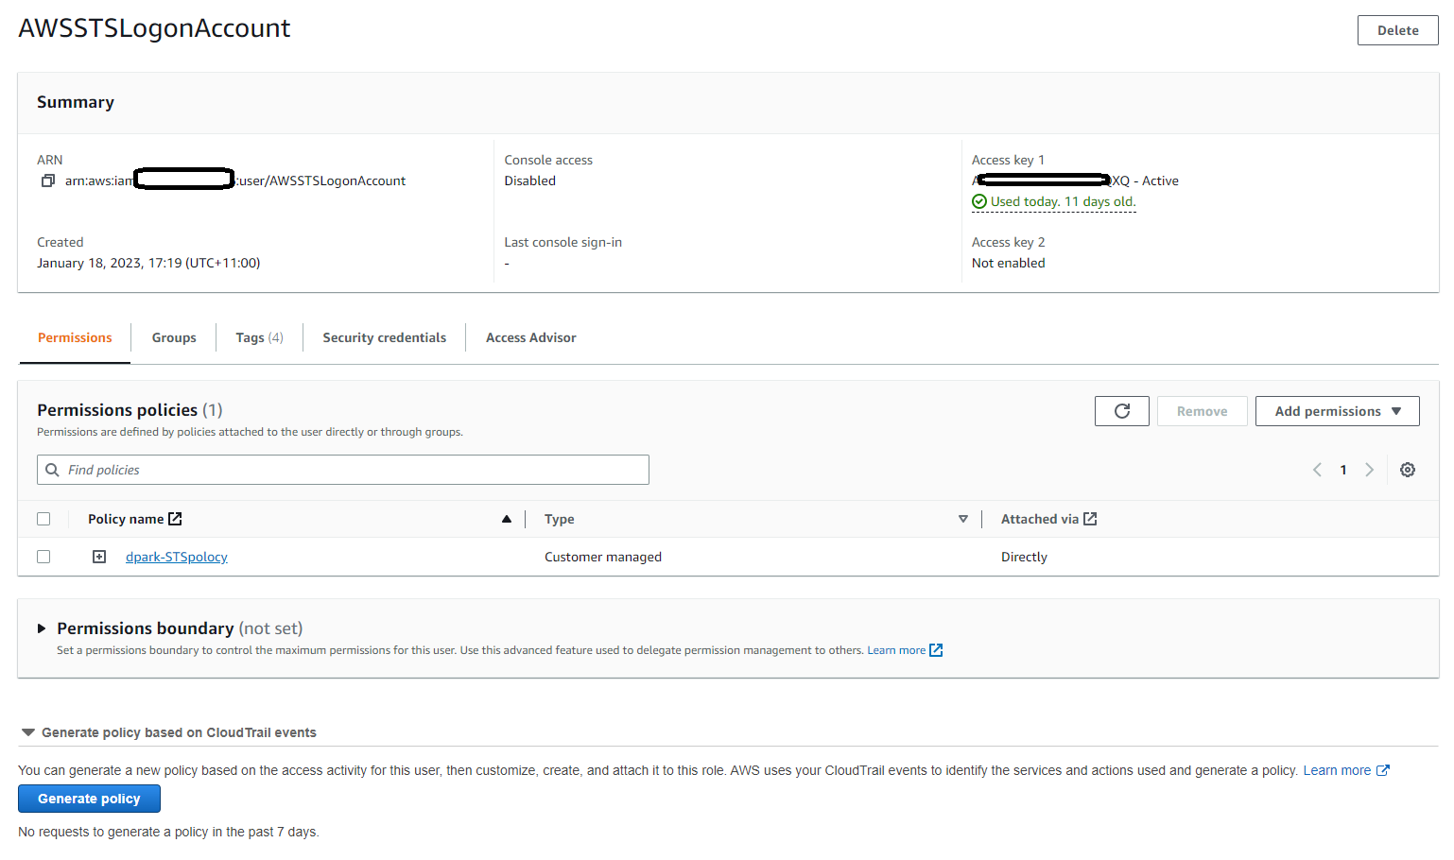Collapse the Generate policy CloudTrail section
Screen dimensions: 1454x860
28,731
